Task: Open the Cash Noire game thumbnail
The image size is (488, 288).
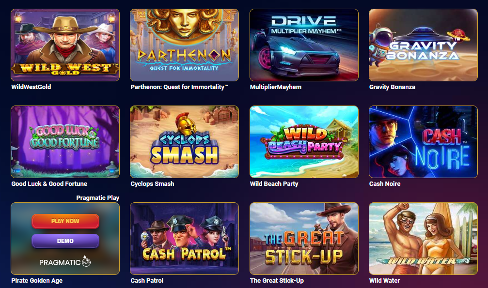Action: (423, 142)
